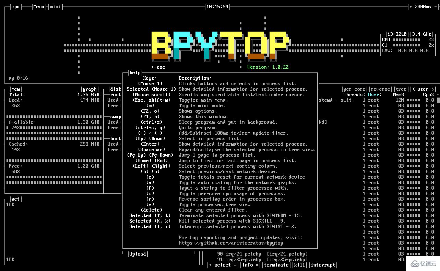Click the Version: 1.0.22 text
Image resolution: width=440 pixels, height=271 pixels.
tap(268, 67)
